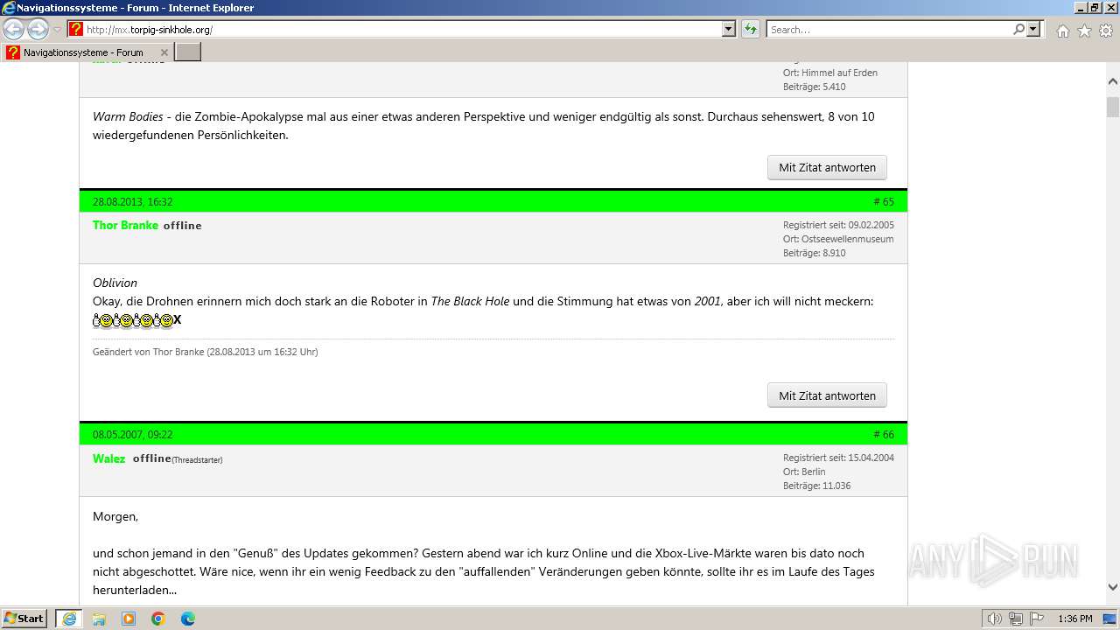
Task: Click the network tray icon
Action: coord(1016,619)
